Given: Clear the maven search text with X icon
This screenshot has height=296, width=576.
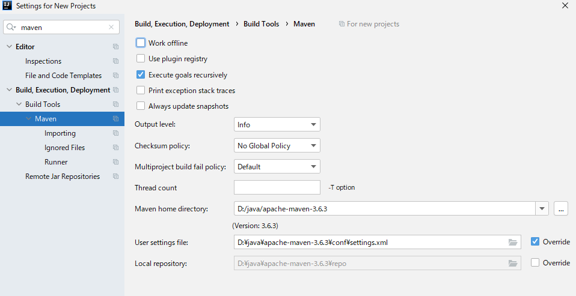Looking at the screenshot, I should point(111,27).
